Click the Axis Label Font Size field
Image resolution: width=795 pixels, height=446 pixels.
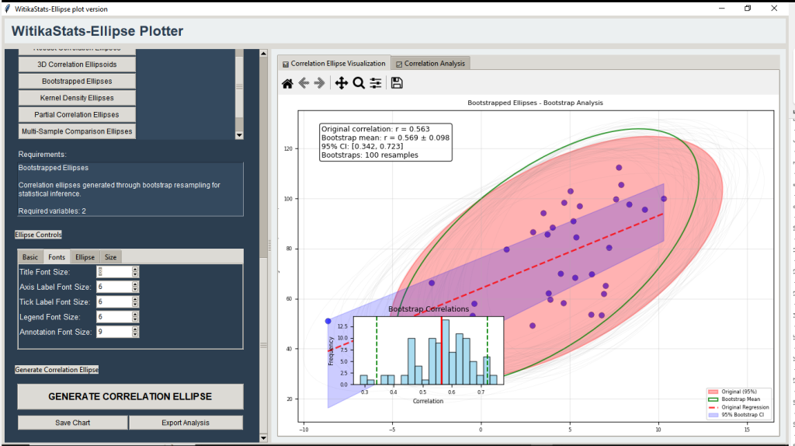point(114,287)
